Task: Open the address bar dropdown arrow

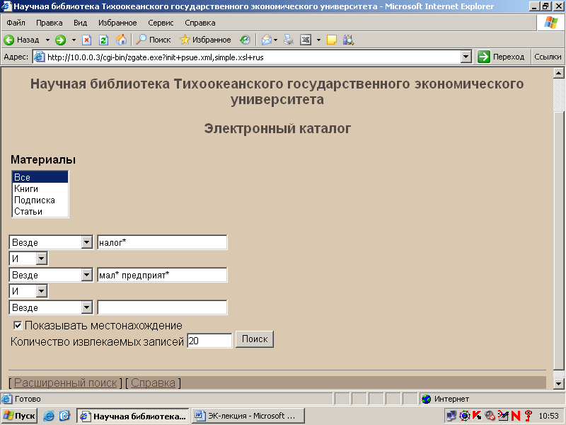Action: coord(466,57)
